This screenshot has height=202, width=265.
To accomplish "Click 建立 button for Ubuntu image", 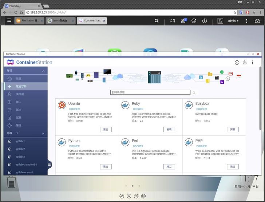I will tap(106, 129).
